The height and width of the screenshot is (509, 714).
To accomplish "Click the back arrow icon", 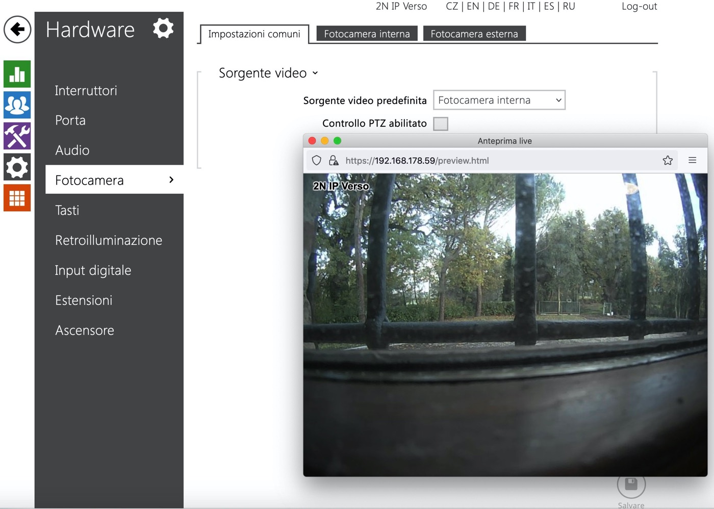I will pos(17,29).
